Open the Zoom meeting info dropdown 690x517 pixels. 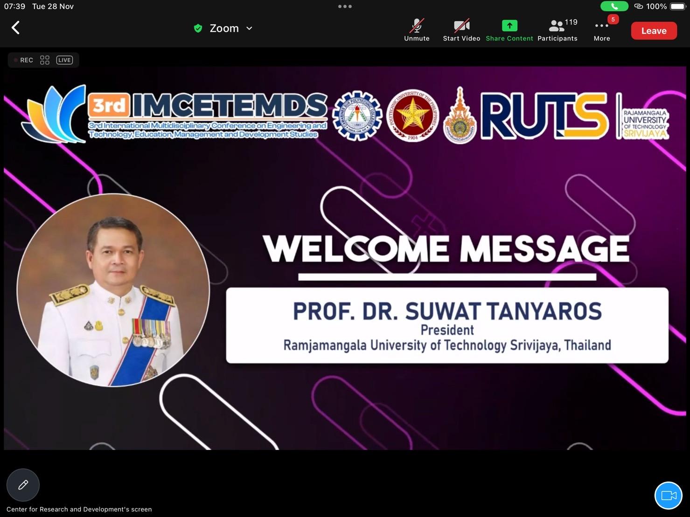(231, 28)
